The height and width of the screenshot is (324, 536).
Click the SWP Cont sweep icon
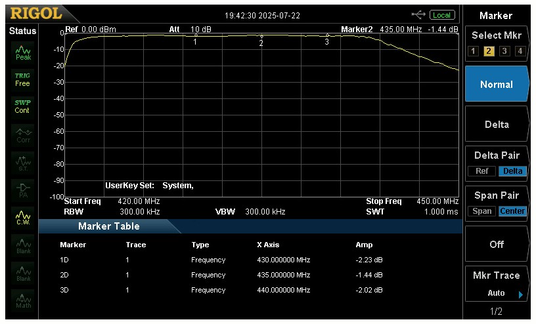[x=23, y=106]
